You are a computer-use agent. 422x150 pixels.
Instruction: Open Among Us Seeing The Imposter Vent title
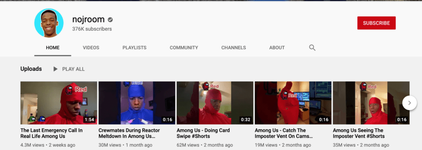point(359,133)
